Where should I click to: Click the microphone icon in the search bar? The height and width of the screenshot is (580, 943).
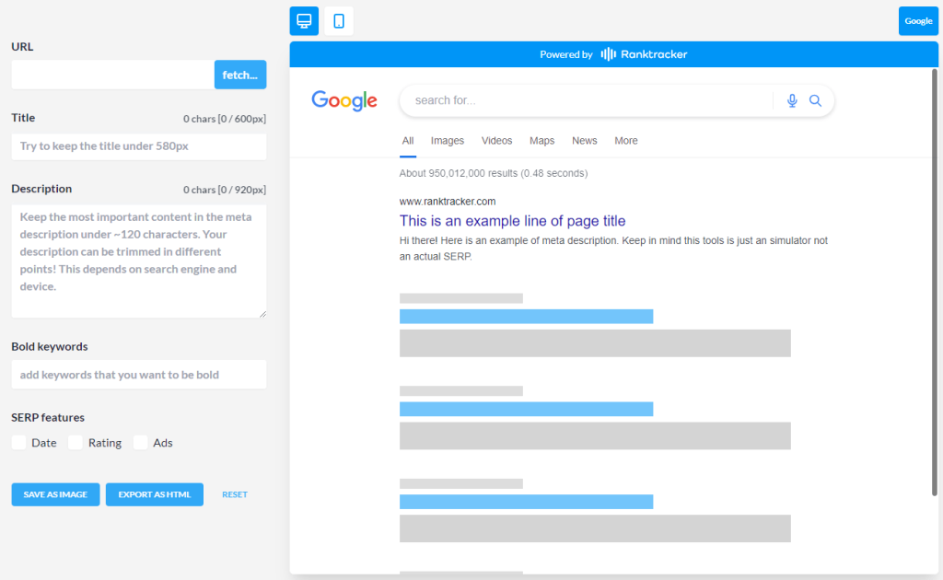tap(791, 100)
